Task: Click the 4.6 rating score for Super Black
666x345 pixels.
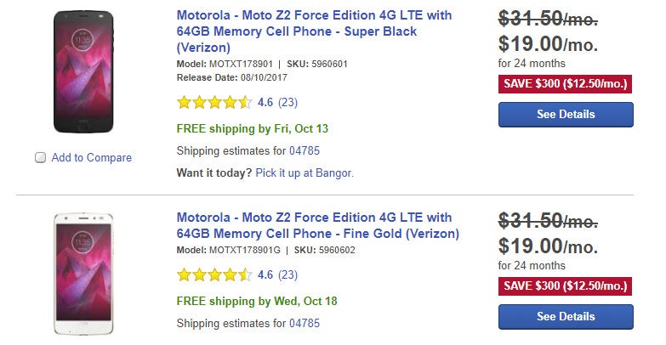Action: 265,103
